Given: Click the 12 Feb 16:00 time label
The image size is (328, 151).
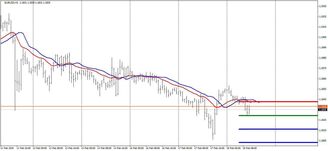Looking at the screenshot, I should pos(72,148).
